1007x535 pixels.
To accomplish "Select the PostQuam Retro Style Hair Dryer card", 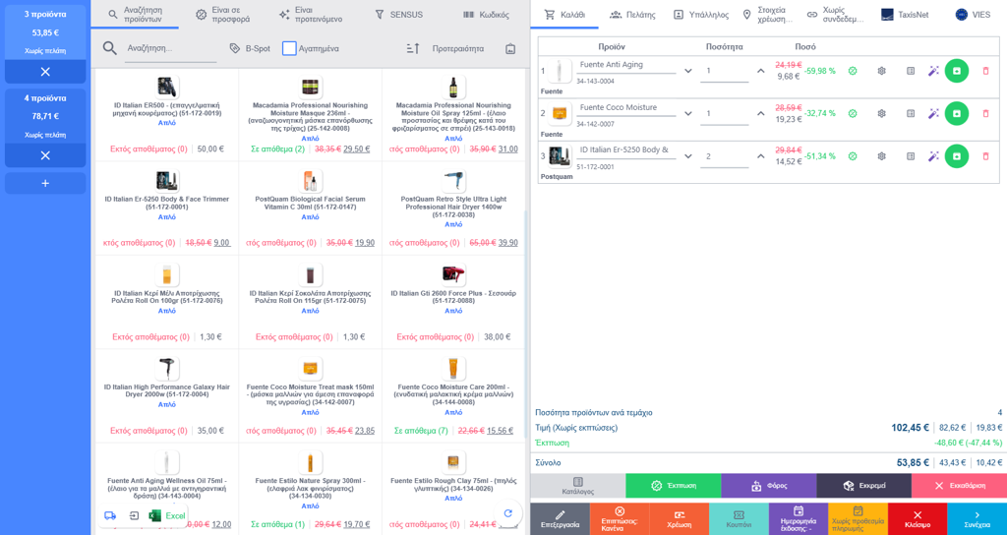I will tap(453, 208).
